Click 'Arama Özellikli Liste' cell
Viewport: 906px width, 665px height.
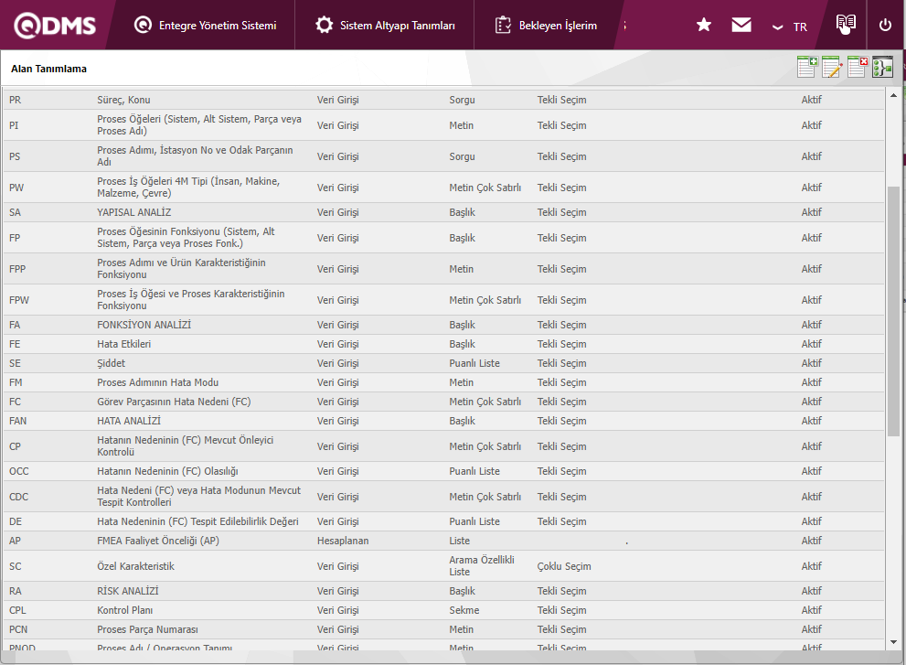[482, 566]
